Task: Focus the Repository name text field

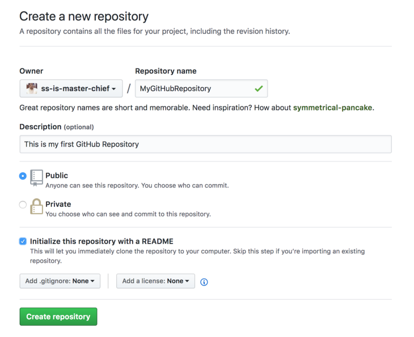Action: [x=193, y=88]
